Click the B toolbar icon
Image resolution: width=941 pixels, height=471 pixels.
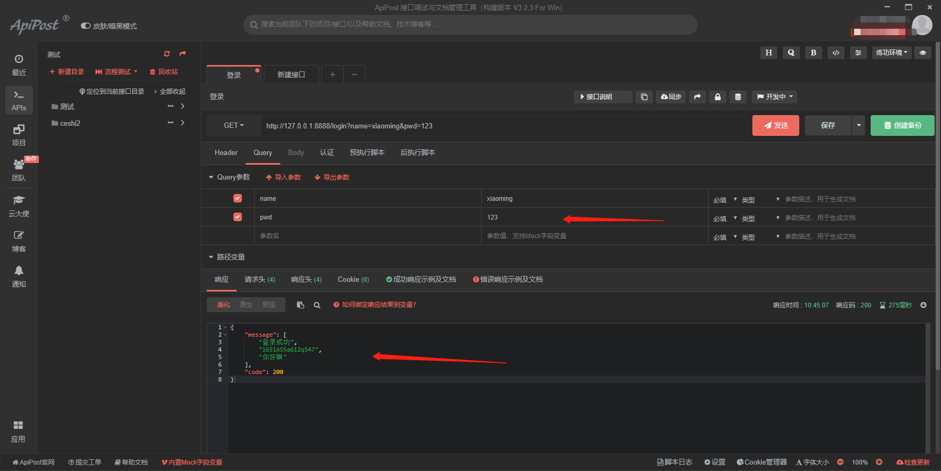coord(813,53)
